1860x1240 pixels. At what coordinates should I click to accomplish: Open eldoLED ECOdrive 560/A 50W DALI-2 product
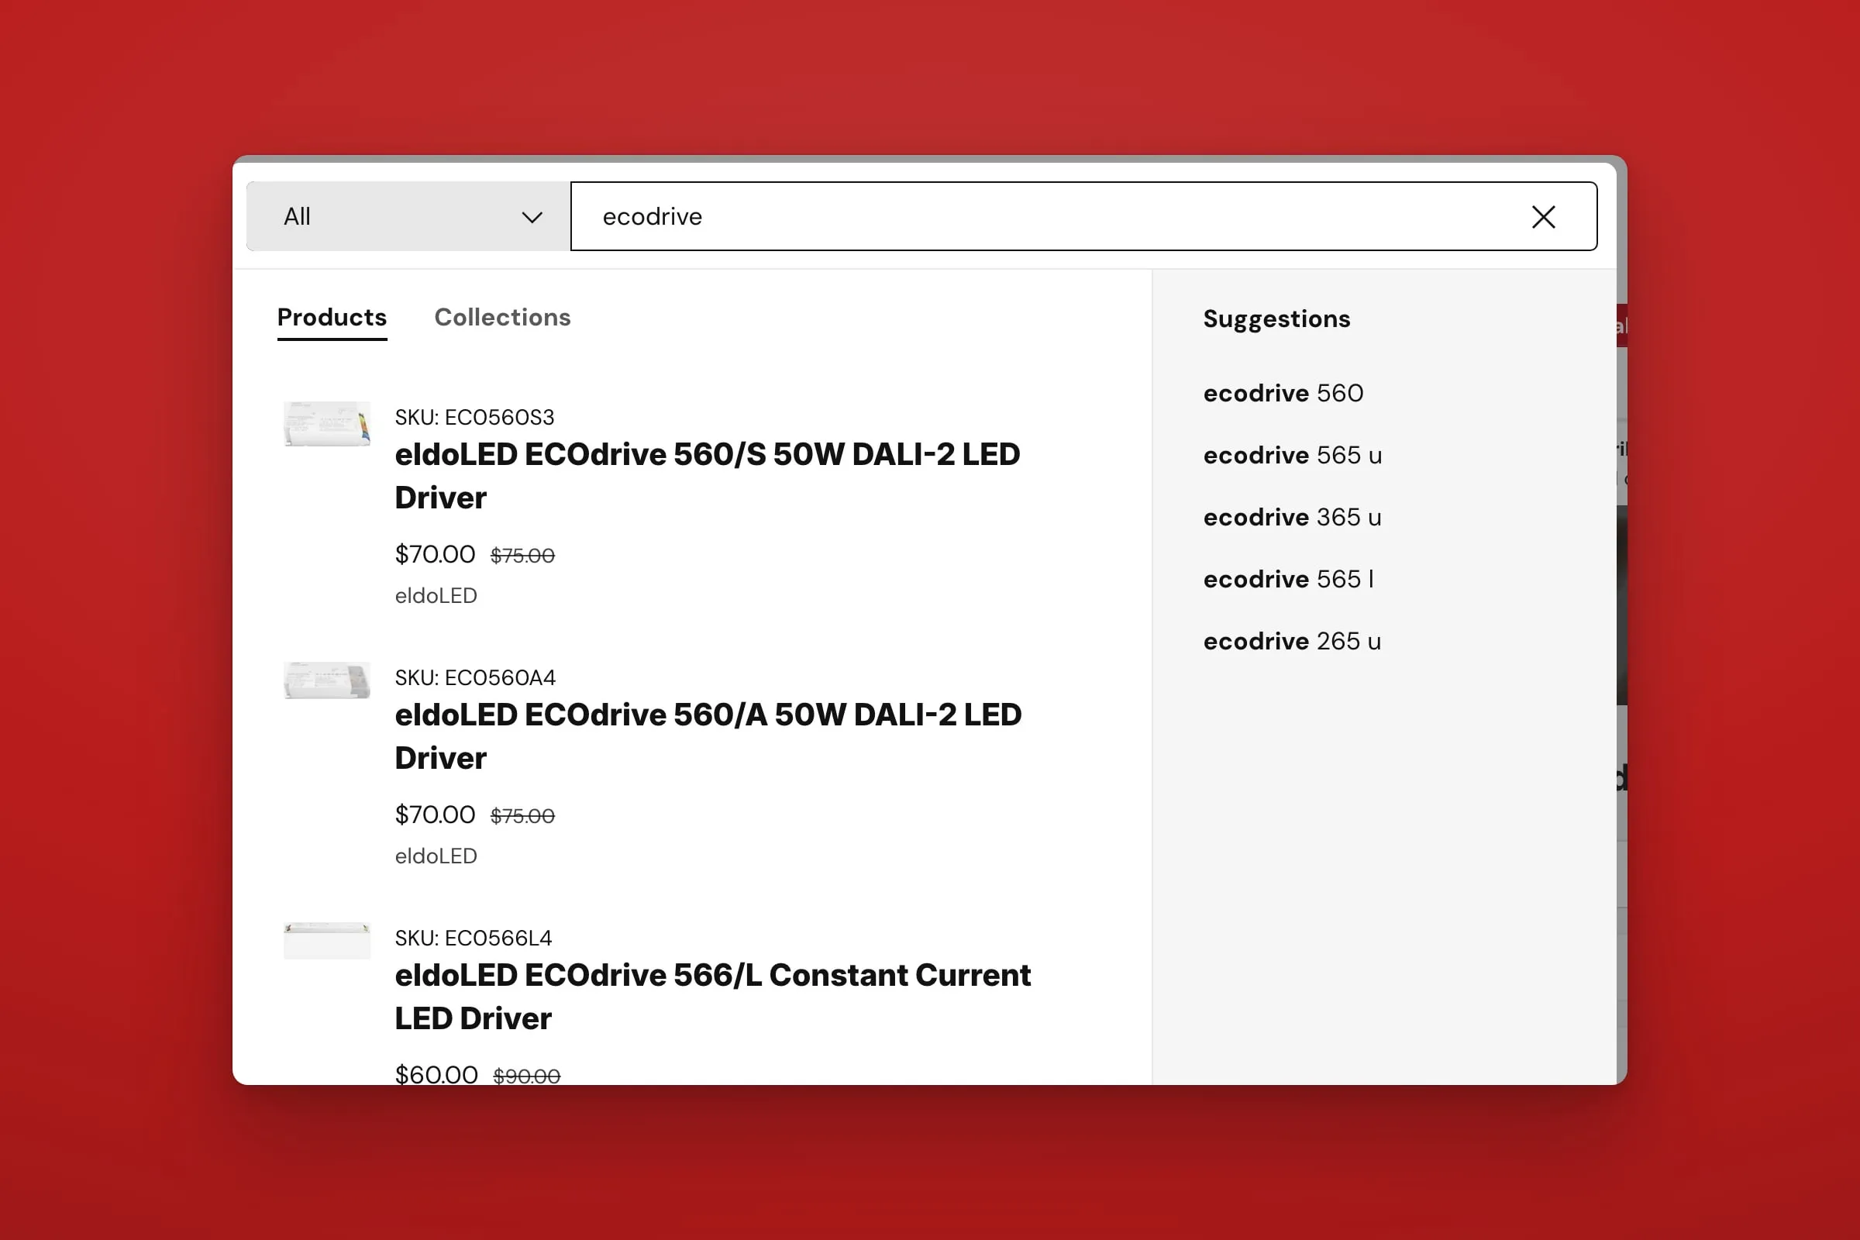pyautogui.click(x=708, y=736)
